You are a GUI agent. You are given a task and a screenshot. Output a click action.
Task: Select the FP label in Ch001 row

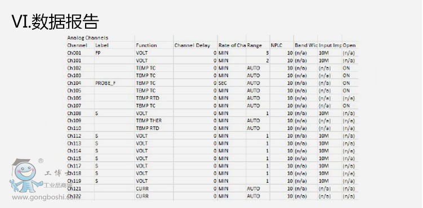coord(98,53)
